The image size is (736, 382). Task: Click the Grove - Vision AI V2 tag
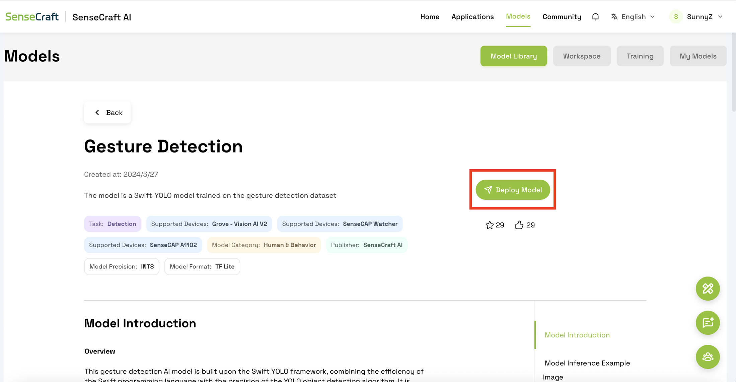pos(209,224)
